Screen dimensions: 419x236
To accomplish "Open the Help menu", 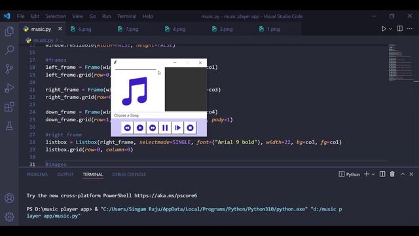I will [x=148, y=16].
